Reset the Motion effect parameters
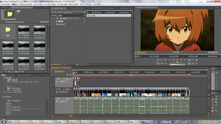Screen dimensions: 221x124 pyautogui.click(x=84, y=18)
